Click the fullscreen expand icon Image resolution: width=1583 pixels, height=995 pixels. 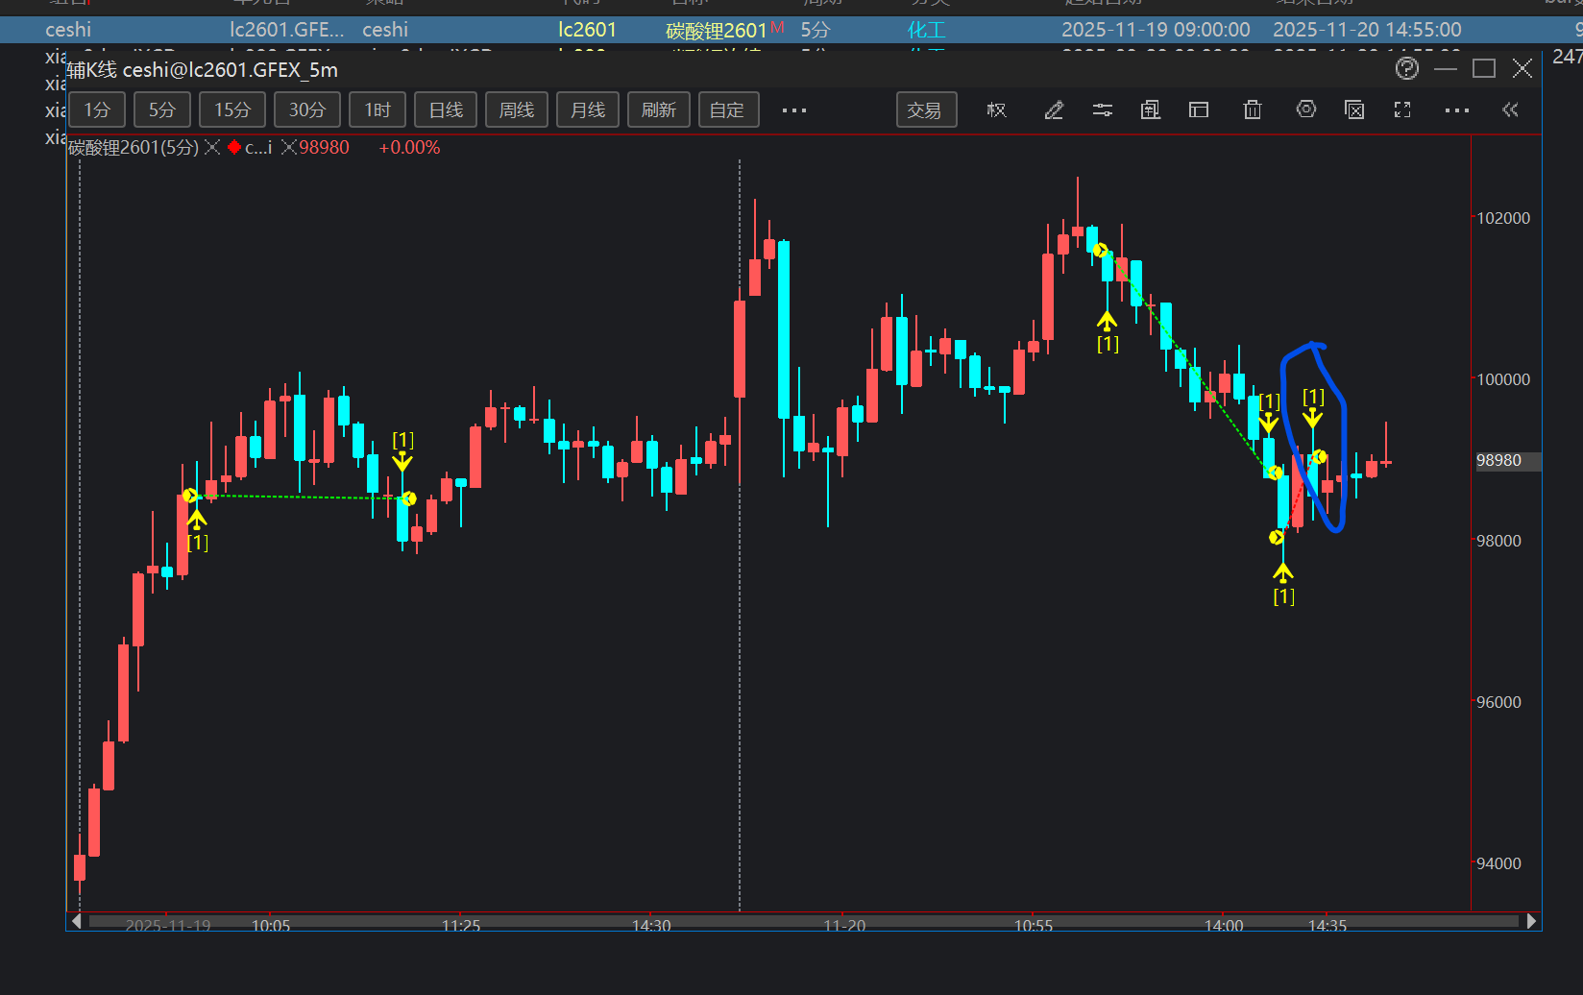click(x=1402, y=110)
